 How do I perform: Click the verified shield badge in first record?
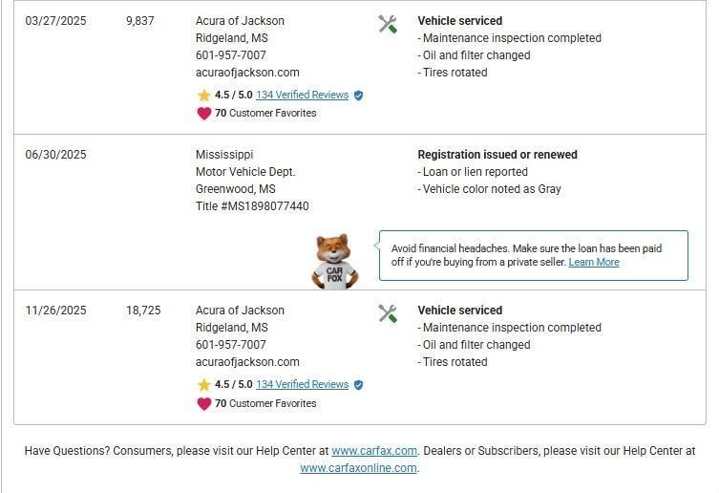pos(359,96)
